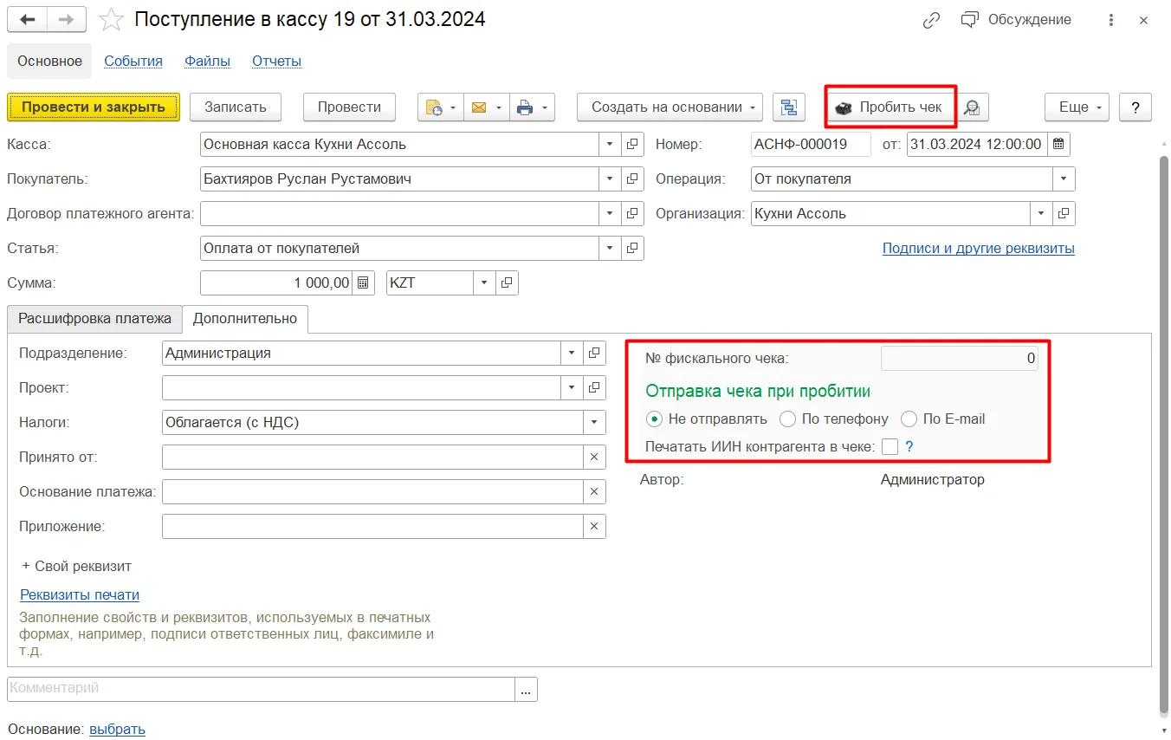
Task: Open calendar picker next to document date
Action: click(x=1059, y=145)
